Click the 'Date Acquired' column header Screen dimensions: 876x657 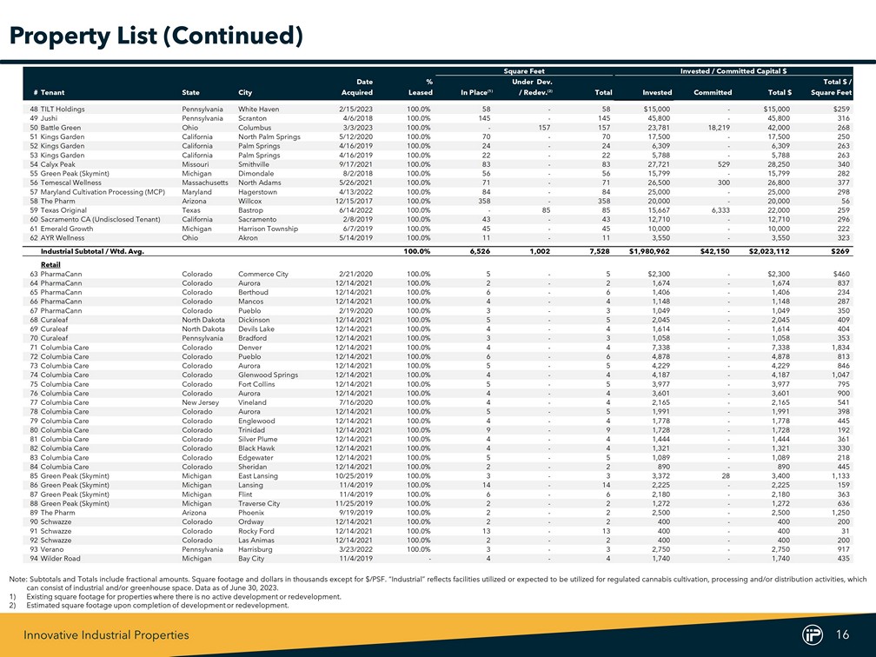pos(357,87)
